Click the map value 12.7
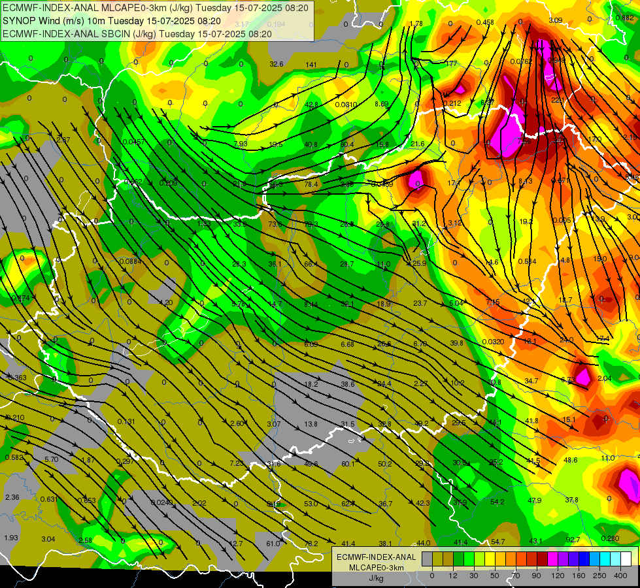 pos(236,544)
